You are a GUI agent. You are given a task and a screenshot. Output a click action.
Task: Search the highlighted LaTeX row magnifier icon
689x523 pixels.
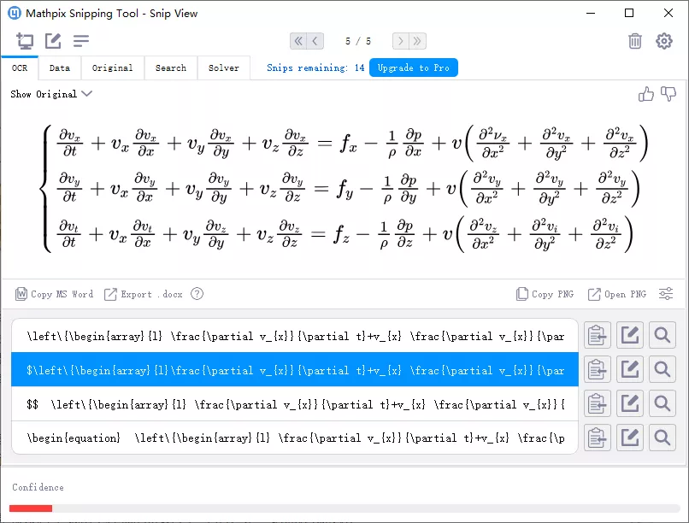662,369
